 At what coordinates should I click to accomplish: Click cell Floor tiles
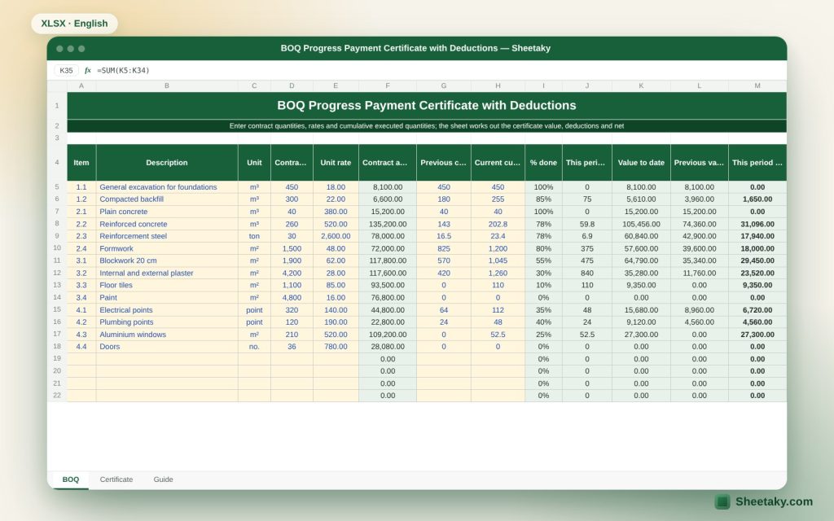[x=167, y=285]
